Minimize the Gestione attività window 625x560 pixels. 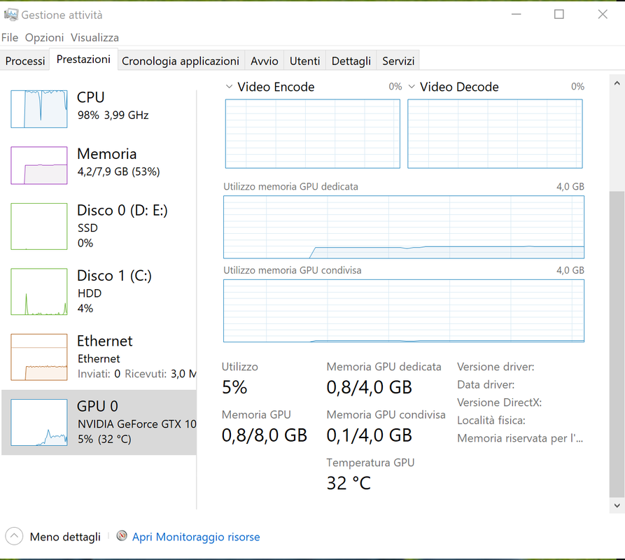(x=517, y=14)
